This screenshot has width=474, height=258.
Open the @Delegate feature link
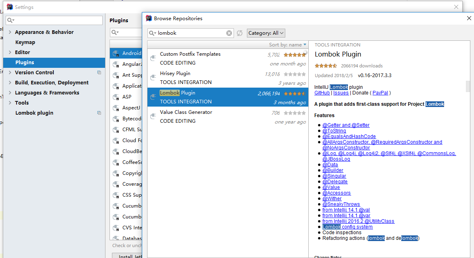click(x=335, y=182)
